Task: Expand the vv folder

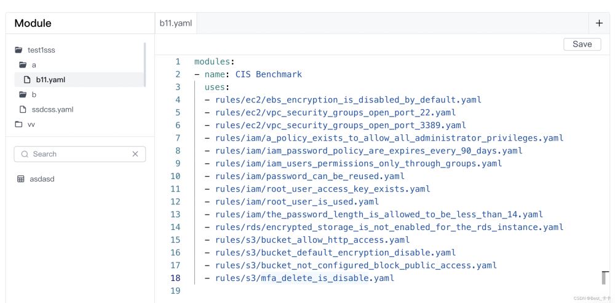Action: tap(18, 125)
